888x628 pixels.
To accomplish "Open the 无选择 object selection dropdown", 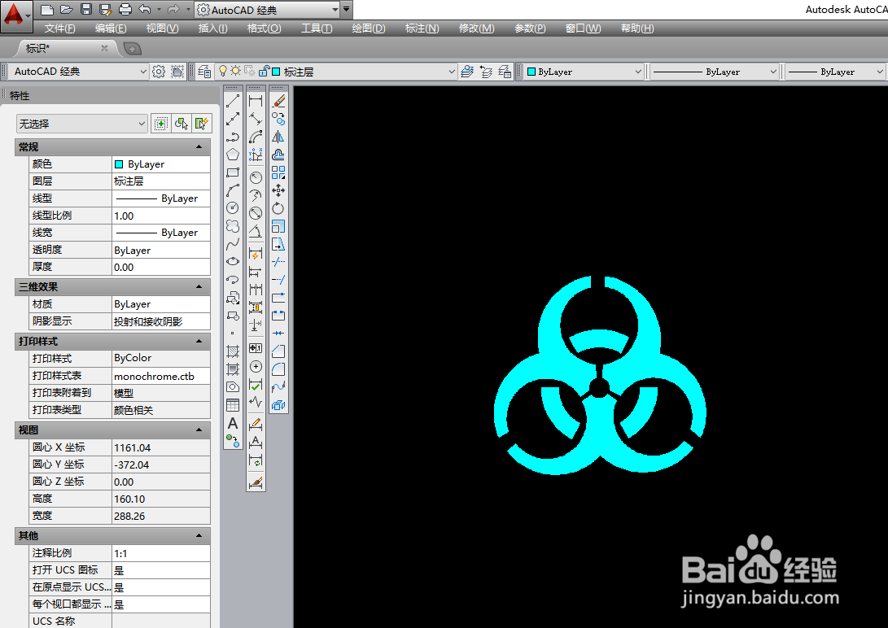I will (81, 124).
